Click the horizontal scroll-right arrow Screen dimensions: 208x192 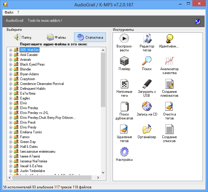tap(98, 177)
